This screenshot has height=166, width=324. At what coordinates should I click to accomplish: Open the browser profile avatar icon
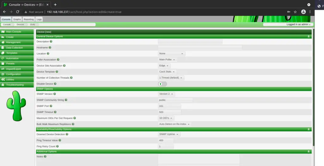[x=303, y=12]
